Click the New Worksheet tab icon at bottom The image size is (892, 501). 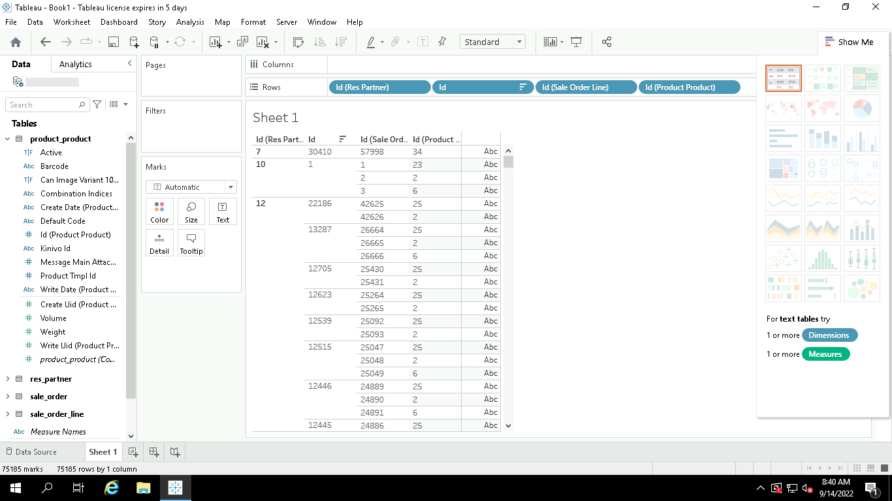[133, 451]
